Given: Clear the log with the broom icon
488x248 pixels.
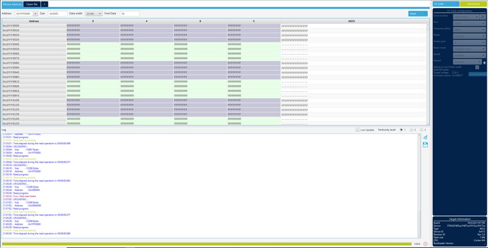Looking at the screenshot, I should click(425, 138).
